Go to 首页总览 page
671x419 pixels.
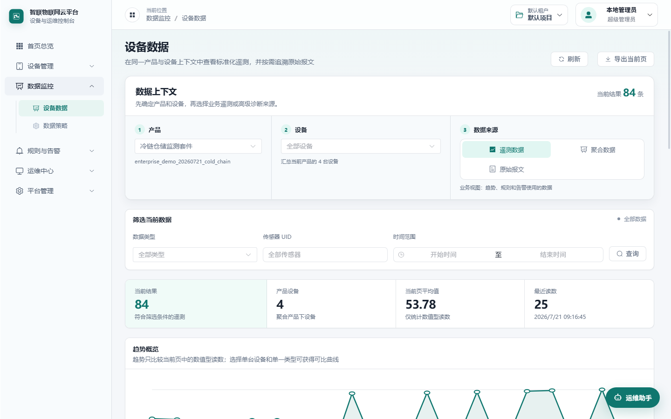[54, 46]
